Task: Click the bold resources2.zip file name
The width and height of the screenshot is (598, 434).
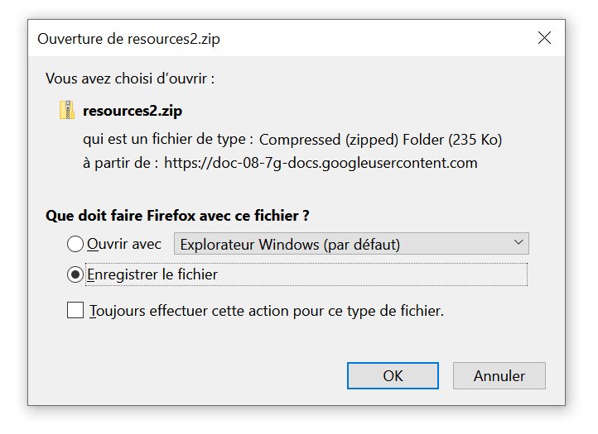Action: point(133,111)
